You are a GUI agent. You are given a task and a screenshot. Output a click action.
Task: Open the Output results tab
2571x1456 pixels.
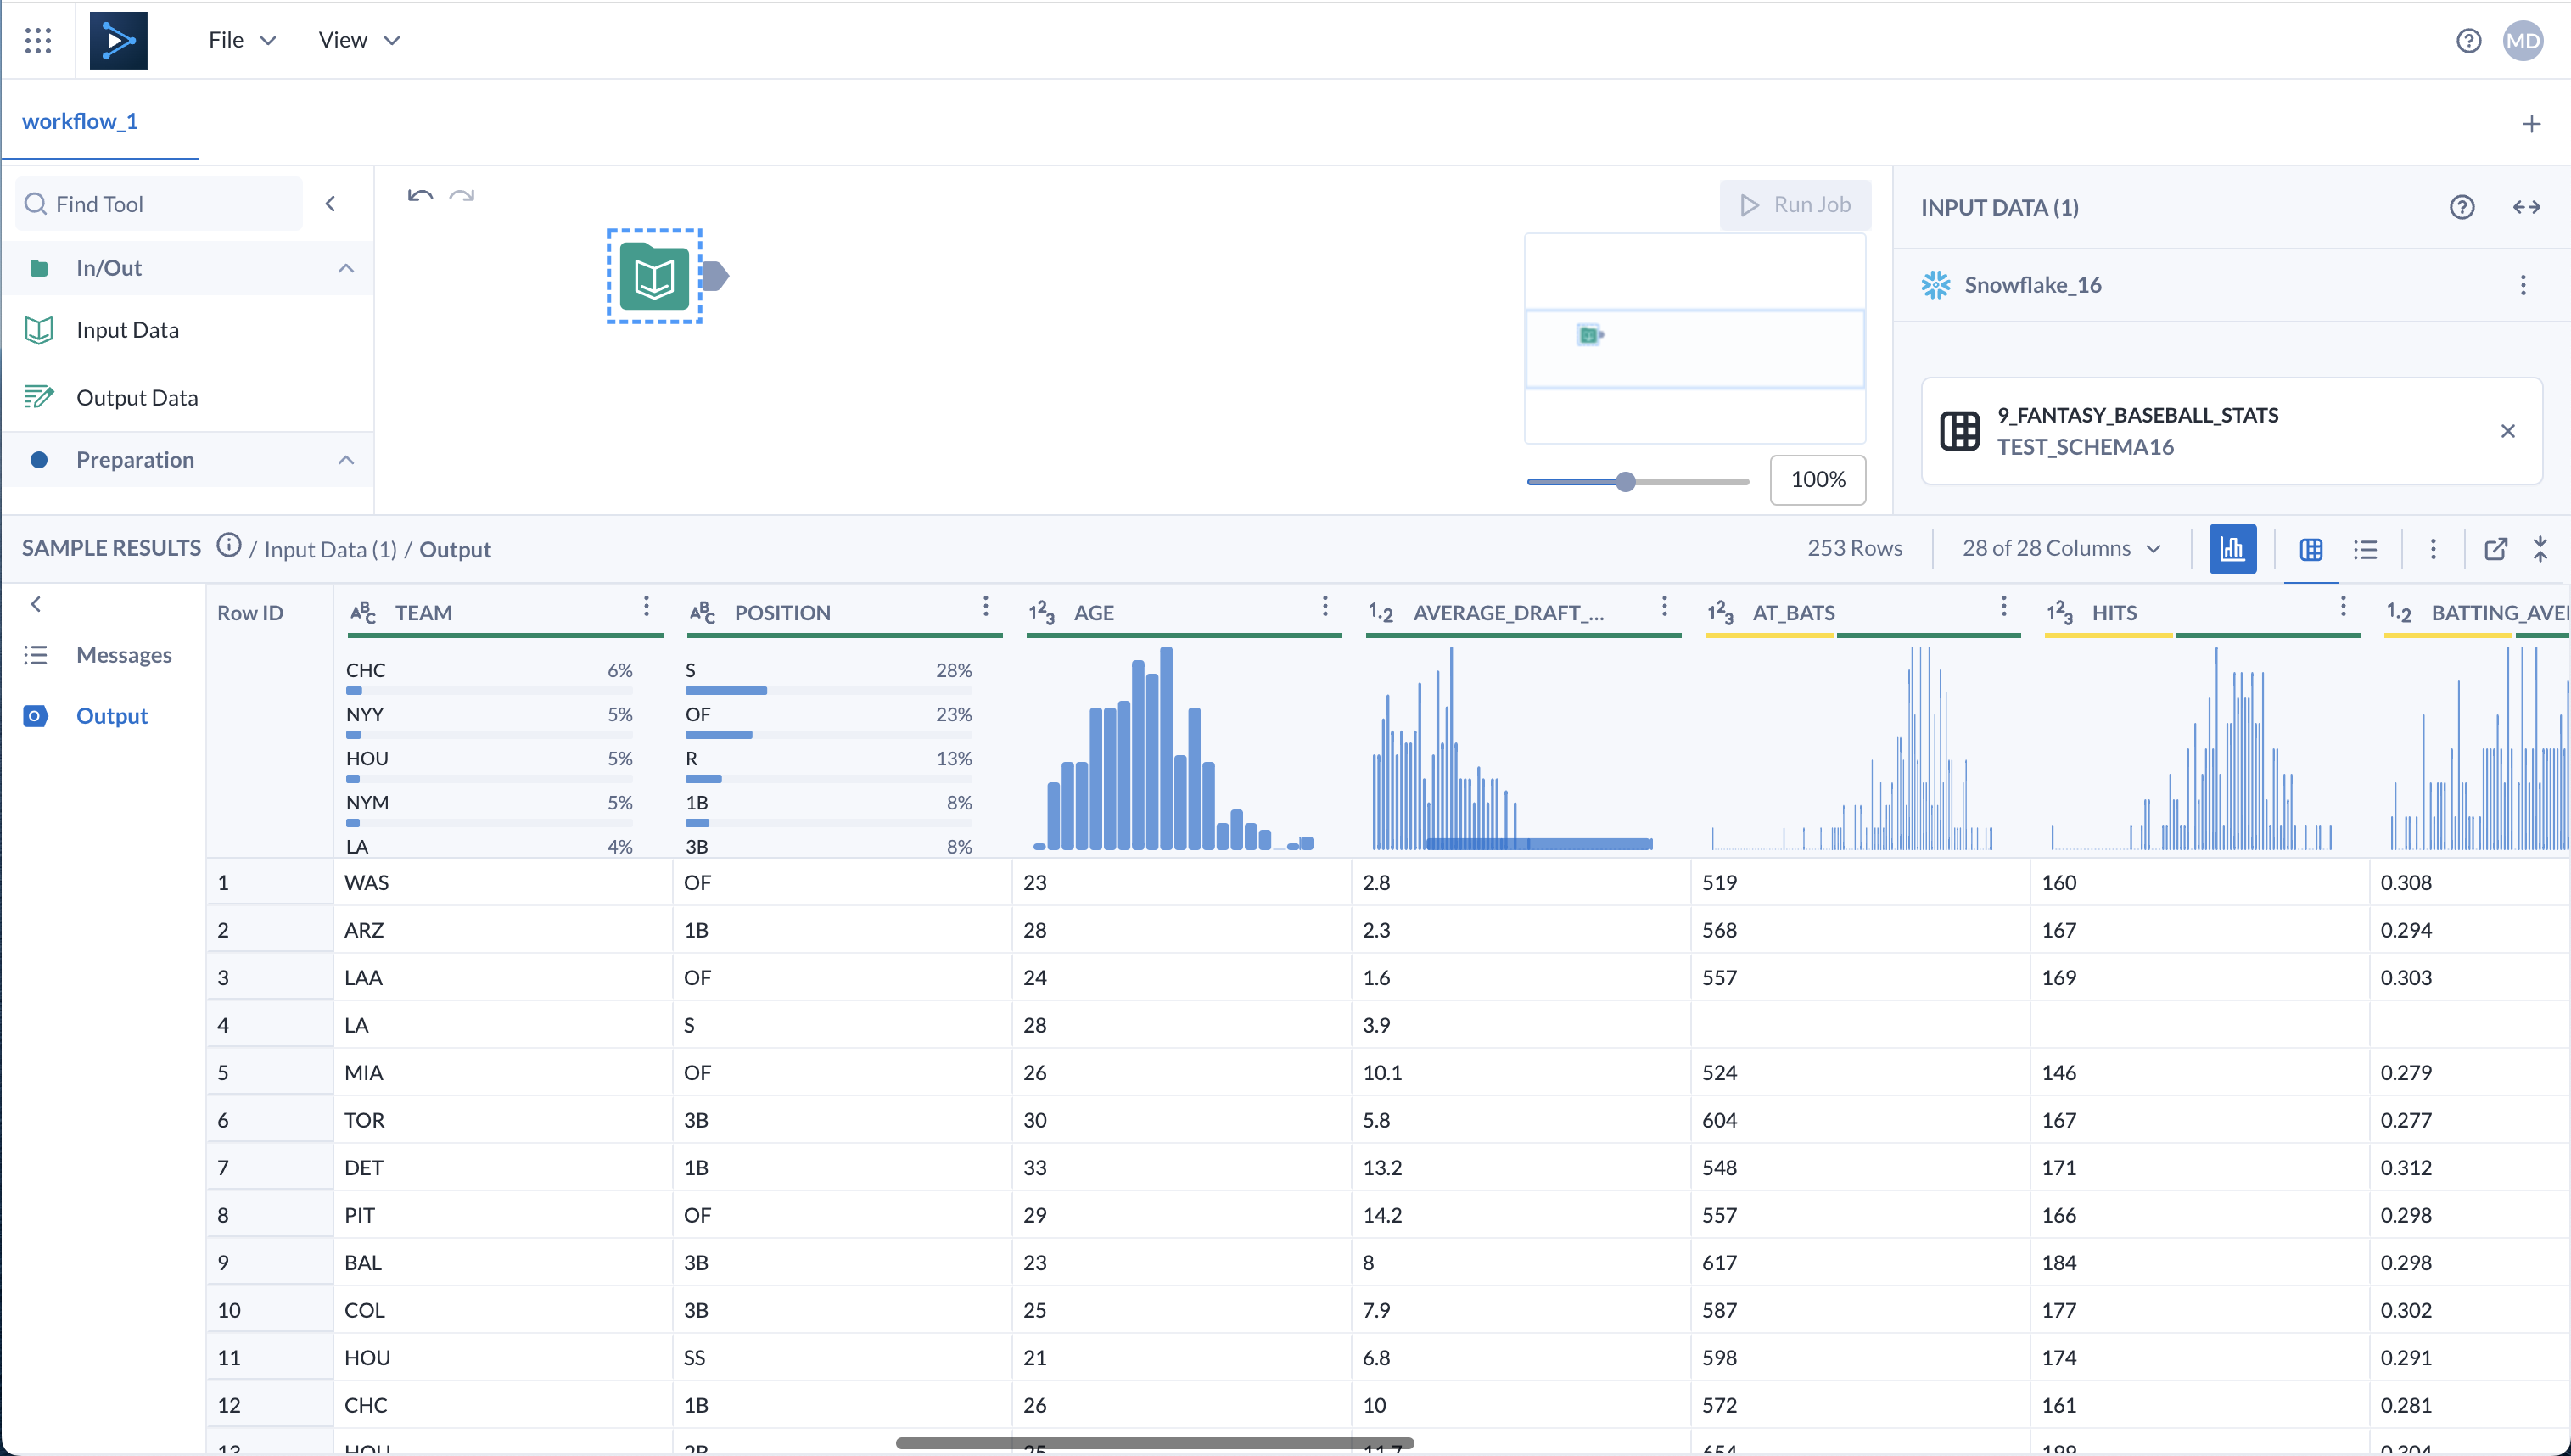[x=86, y=716]
